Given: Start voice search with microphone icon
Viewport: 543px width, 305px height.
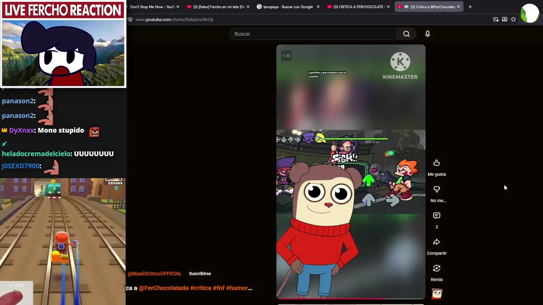Looking at the screenshot, I should point(427,34).
